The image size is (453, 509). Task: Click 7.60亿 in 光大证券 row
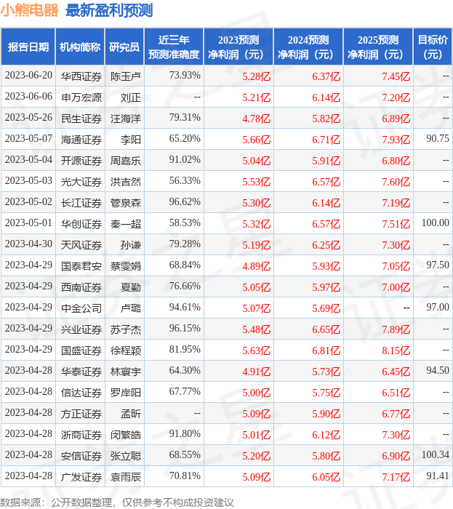[x=396, y=182]
